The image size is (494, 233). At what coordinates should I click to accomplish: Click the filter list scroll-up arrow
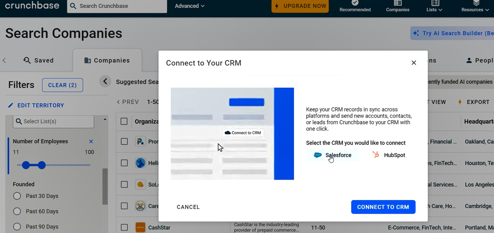[x=105, y=119]
